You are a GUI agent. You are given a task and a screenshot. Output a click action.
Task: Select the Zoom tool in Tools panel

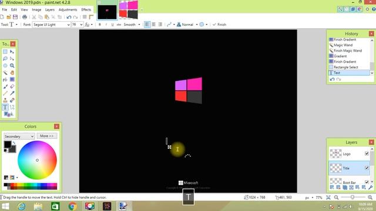12,66
